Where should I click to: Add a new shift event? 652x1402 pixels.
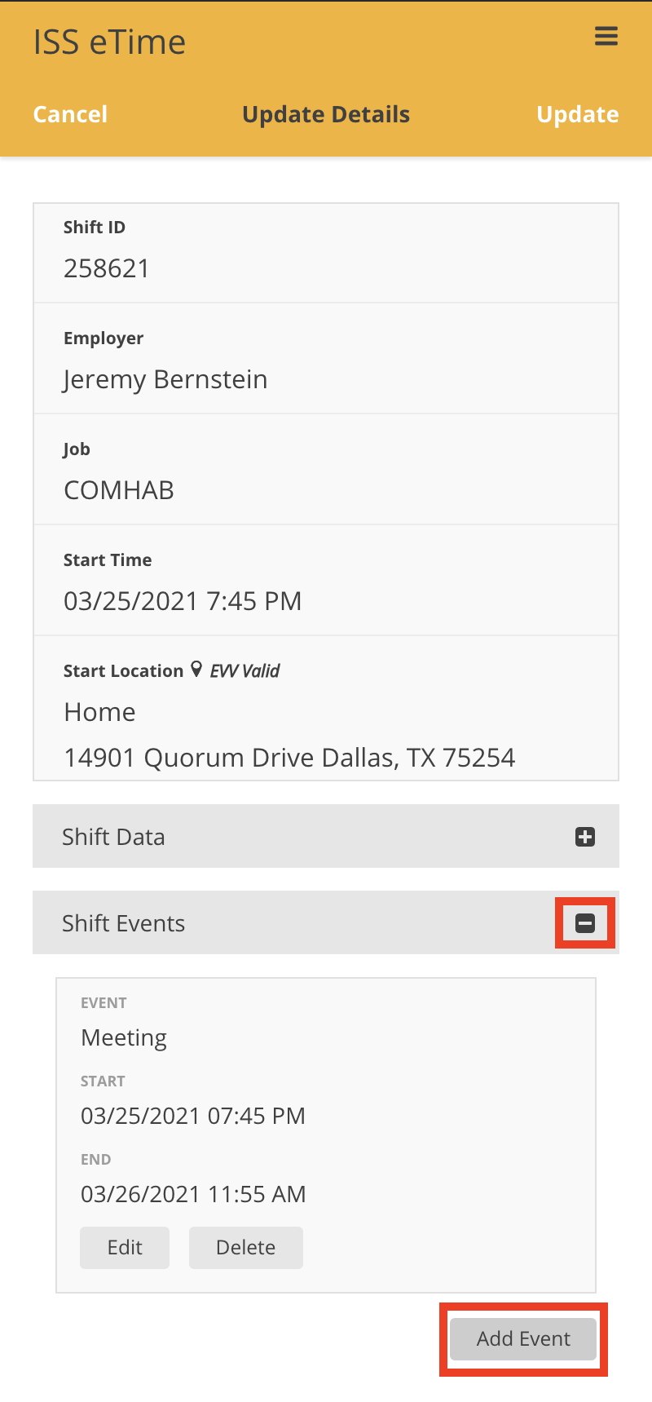point(523,1338)
